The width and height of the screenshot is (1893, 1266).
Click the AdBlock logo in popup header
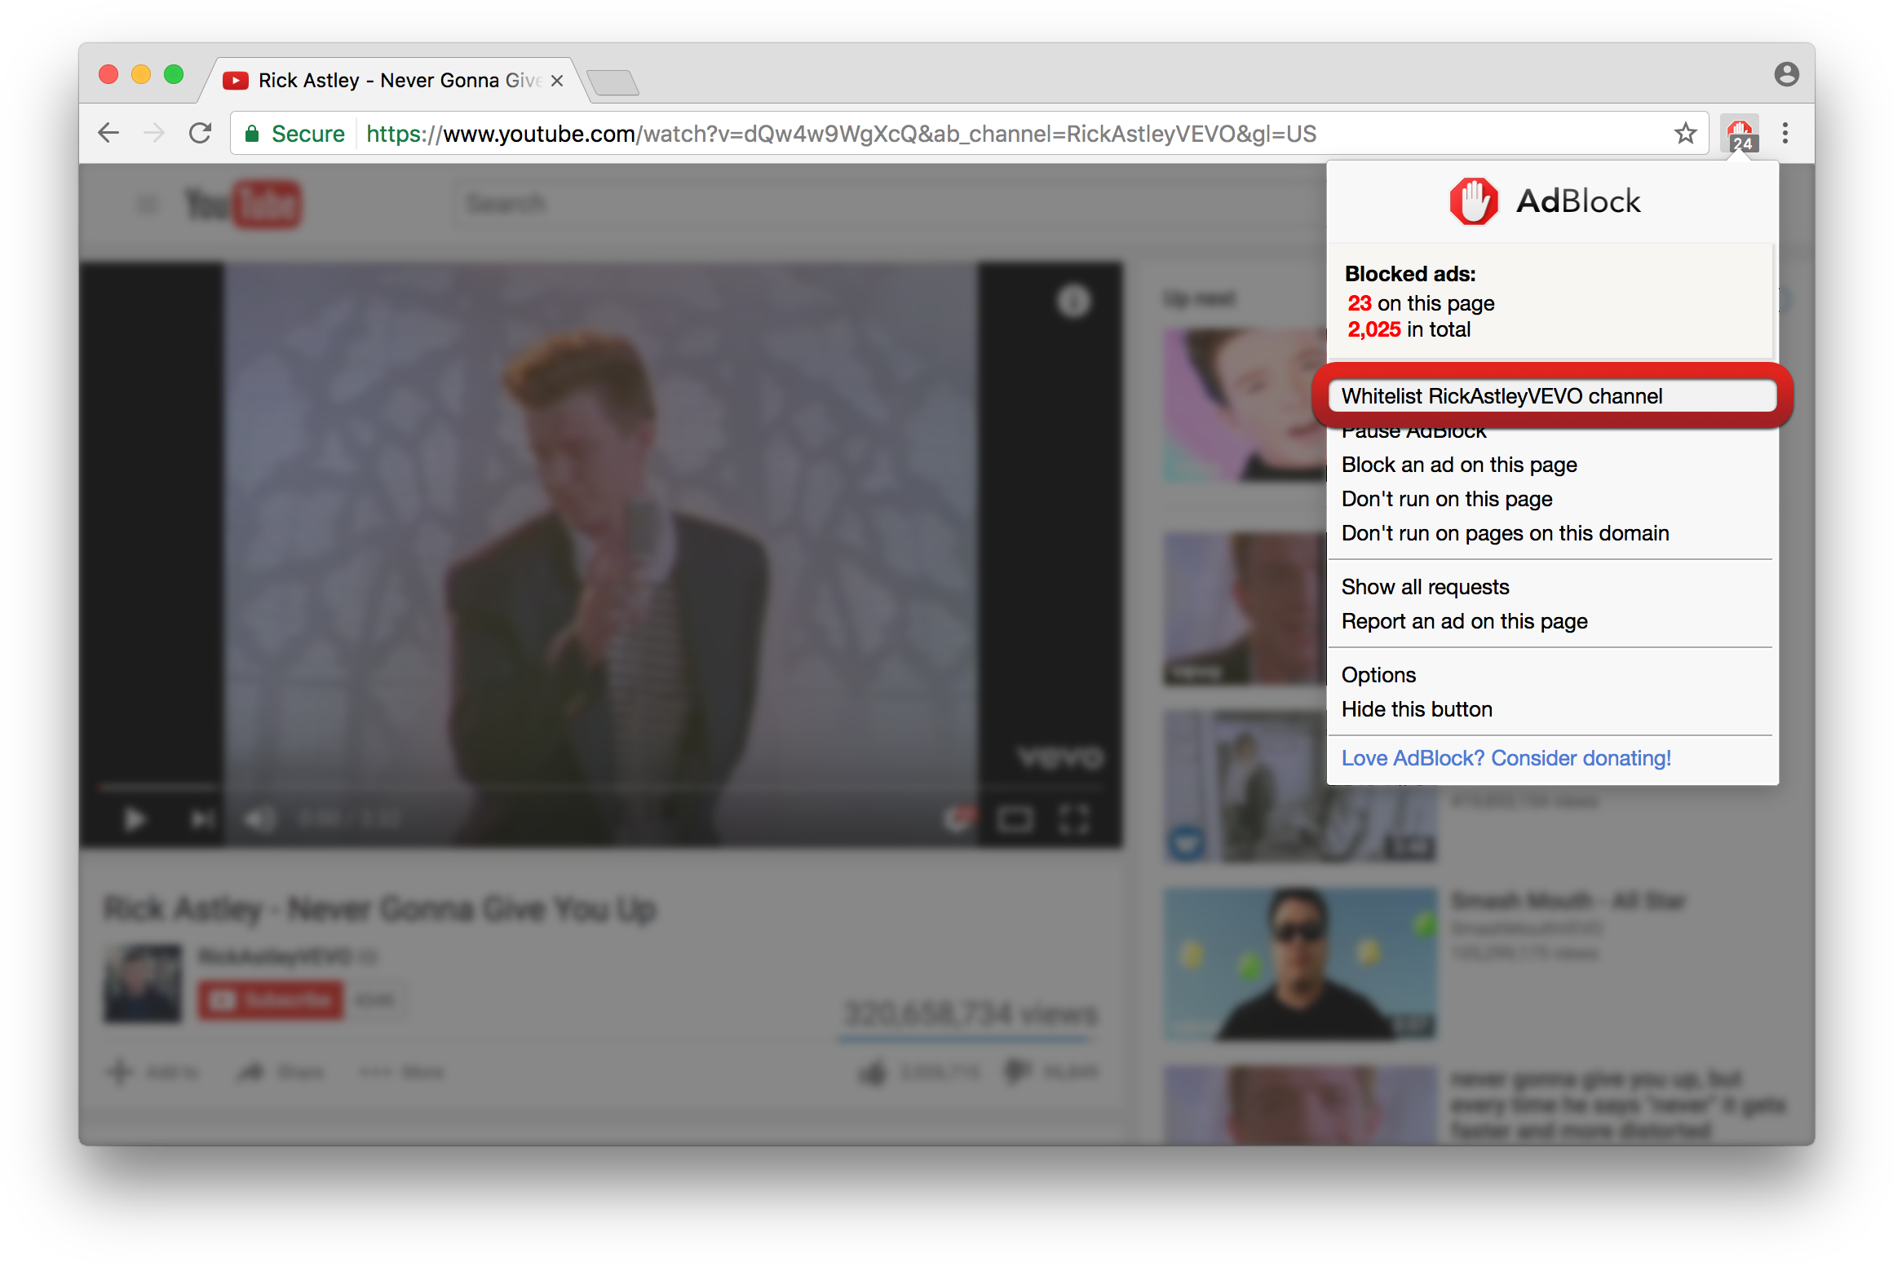[x=1546, y=201]
